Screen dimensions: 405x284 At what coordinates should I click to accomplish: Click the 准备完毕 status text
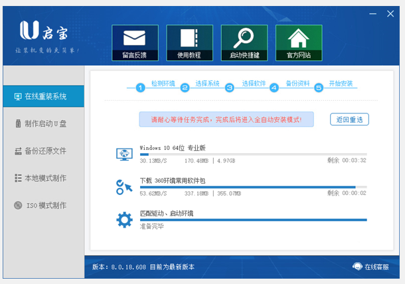pyautogui.click(x=151, y=226)
